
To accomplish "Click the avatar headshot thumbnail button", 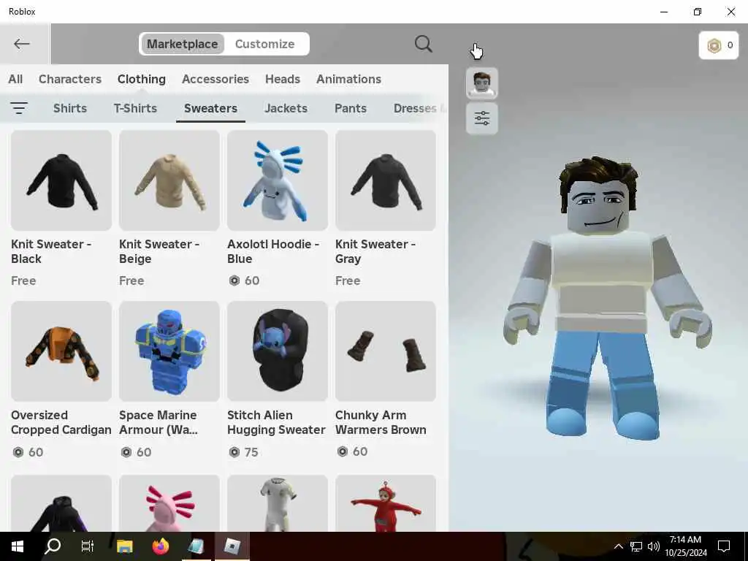I will coord(482,83).
